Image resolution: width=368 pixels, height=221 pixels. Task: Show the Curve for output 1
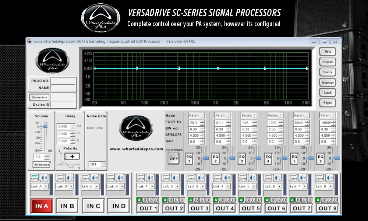141,178
